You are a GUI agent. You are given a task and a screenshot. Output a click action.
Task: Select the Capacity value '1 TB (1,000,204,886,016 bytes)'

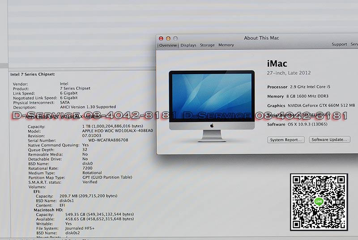tap(113, 126)
